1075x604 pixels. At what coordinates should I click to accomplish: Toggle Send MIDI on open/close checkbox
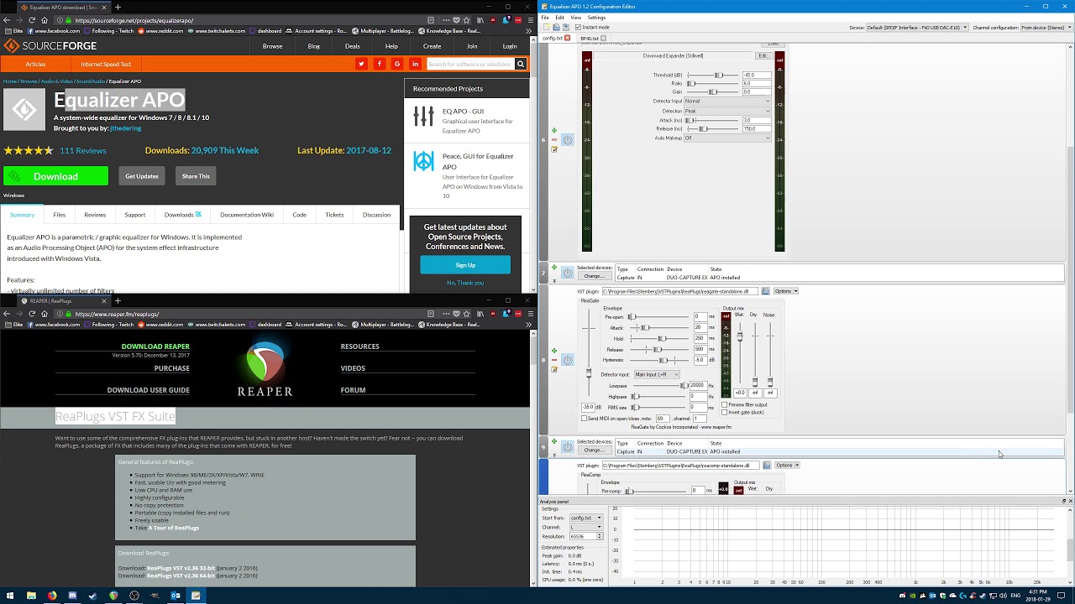pos(585,418)
